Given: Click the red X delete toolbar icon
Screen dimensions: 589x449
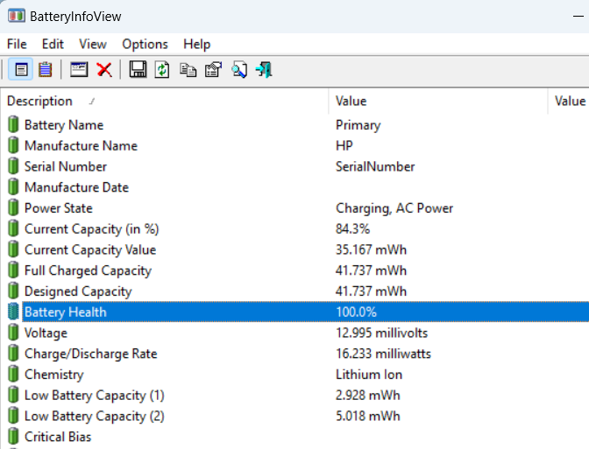Looking at the screenshot, I should pos(104,70).
